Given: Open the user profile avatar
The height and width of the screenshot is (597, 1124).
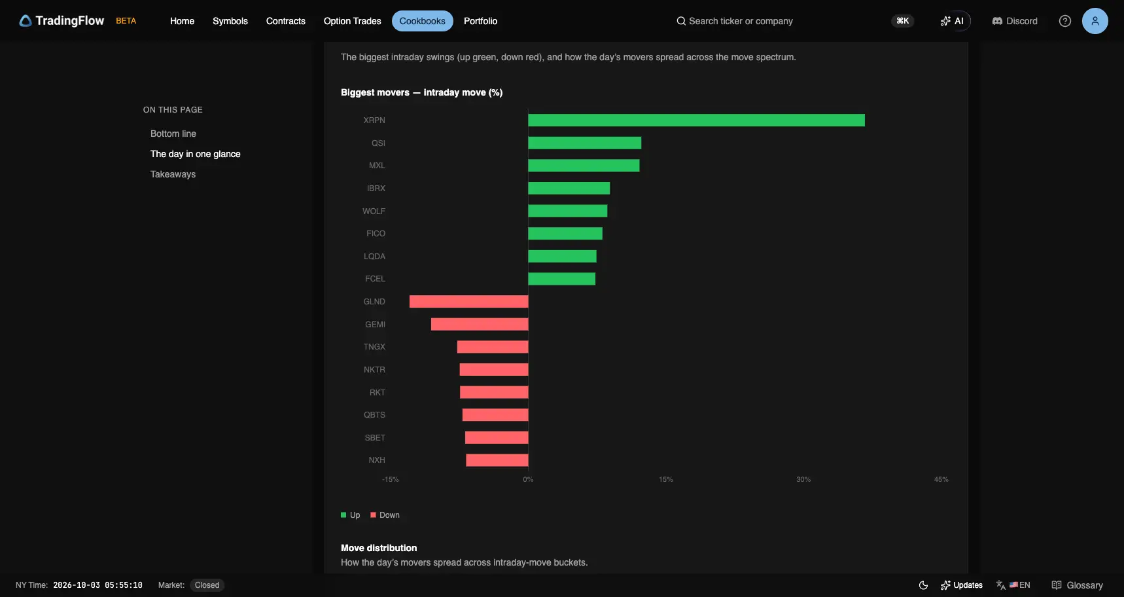Looking at the screenshot, I should (x=1095, y=21).
